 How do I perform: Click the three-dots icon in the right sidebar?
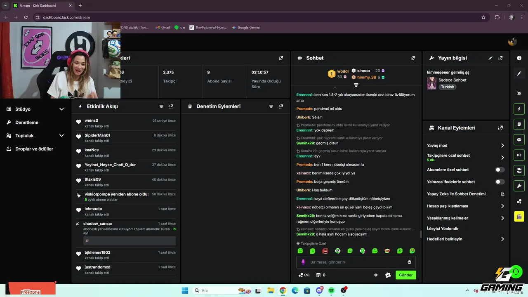tap(519, 201)
